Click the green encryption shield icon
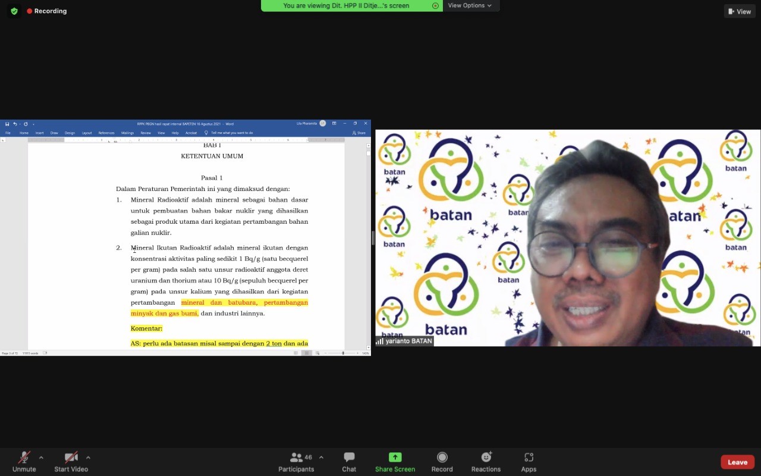 pos(14,11)
